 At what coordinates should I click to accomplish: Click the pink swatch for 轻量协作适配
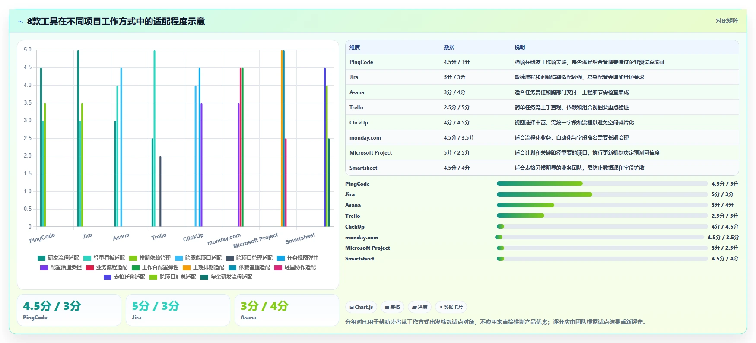coord(278,267)
